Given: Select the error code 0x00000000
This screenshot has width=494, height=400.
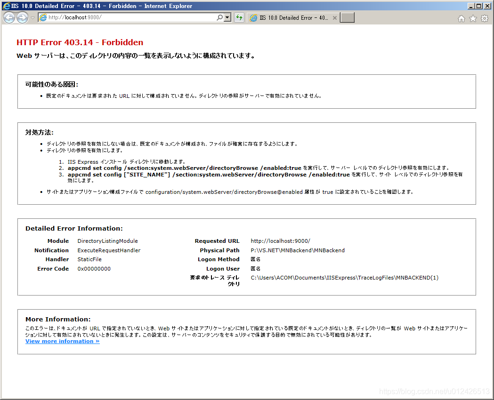Looking at the screenshot, I should point(94,269).
